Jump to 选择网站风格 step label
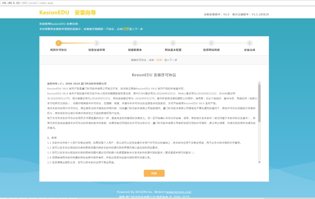Screen dimensions: 315x199 pos(212,50)
